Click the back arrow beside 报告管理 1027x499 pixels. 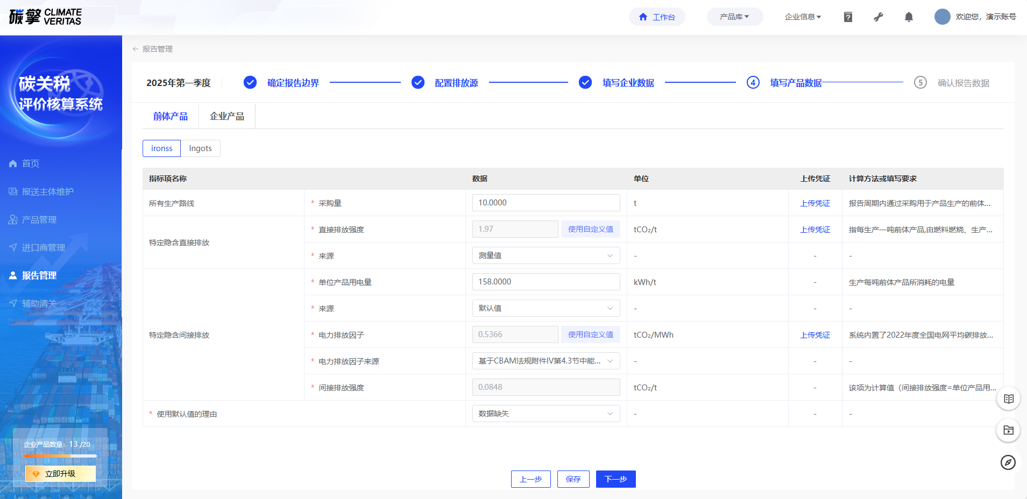coord(136,49)
